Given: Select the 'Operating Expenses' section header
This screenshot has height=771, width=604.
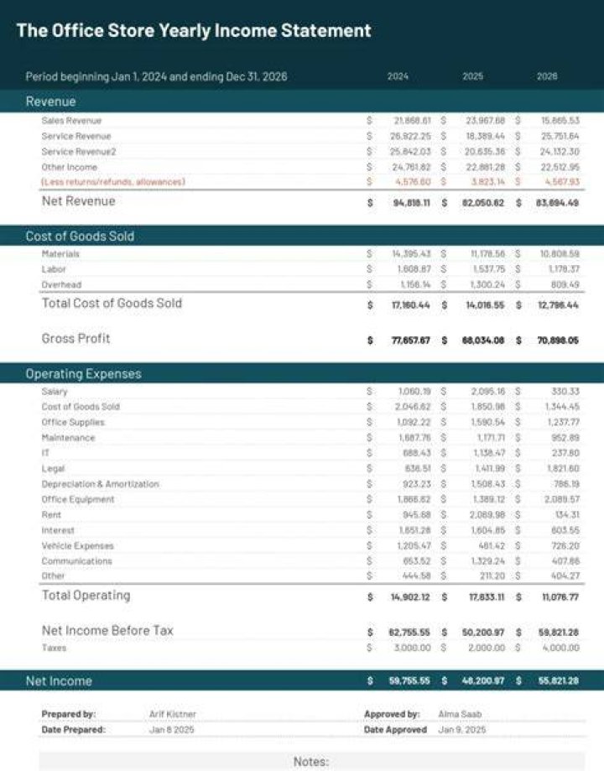Looking at the screenshot, I should (x=83, y=373).
